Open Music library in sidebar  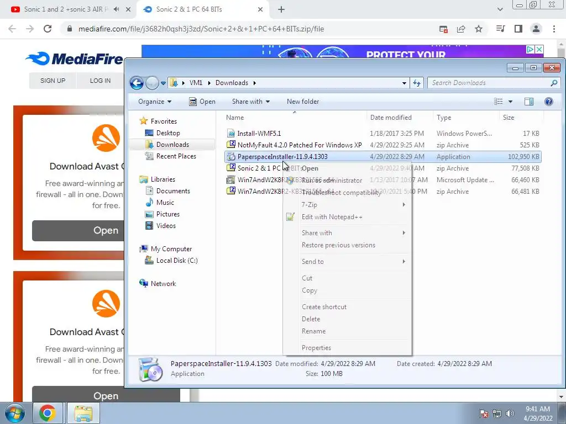pyautogui.click(x=165, y=203)
